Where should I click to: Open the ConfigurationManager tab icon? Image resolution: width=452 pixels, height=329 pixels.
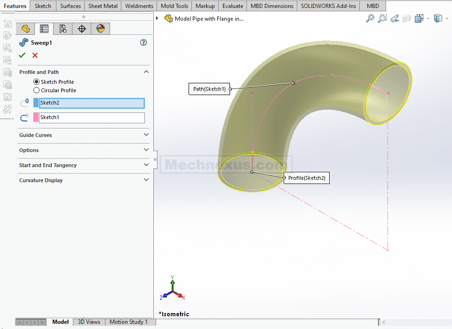[x=63, y=29]
